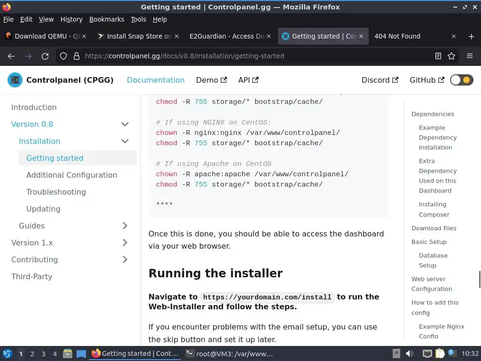Toggle reader view icon in address bar
Screen dimensions: 481x361
[438, 56]
